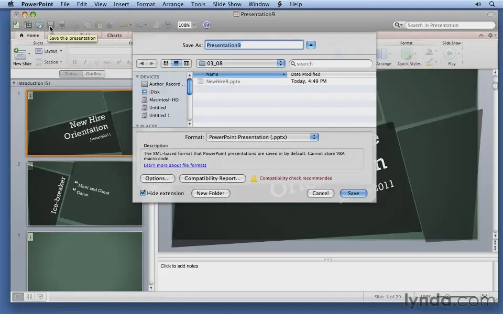This screenshot has width=503, height=314.
Task: Click the Slide Show view status icon
Action: point(40,297)
